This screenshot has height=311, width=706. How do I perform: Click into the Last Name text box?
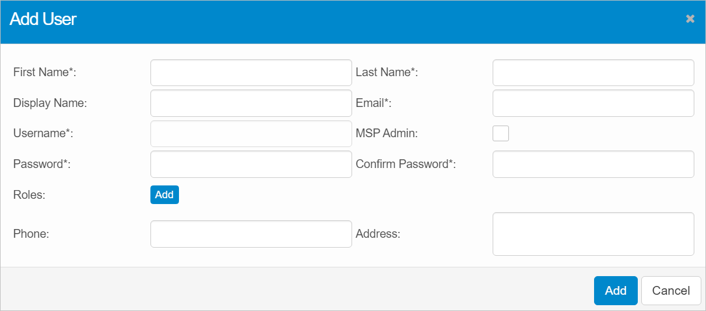click(x=593, y=73)
